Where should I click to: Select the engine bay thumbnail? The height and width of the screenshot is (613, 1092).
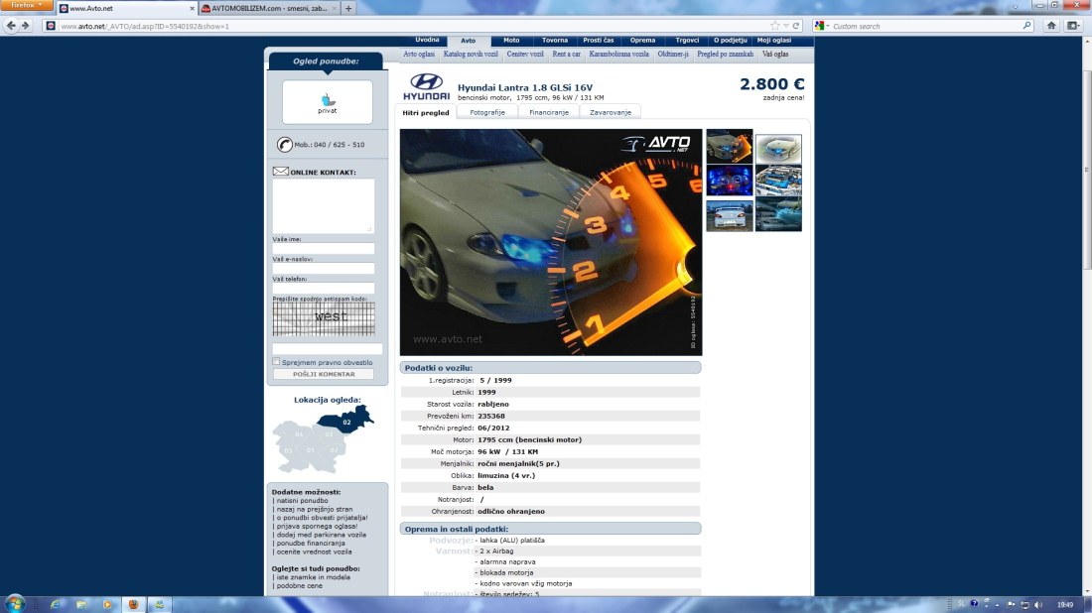778,181
